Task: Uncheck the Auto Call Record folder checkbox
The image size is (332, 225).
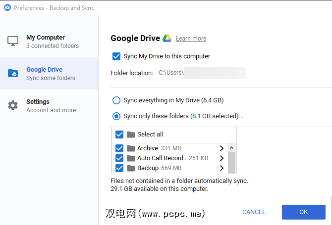Action: click(119, 158)
